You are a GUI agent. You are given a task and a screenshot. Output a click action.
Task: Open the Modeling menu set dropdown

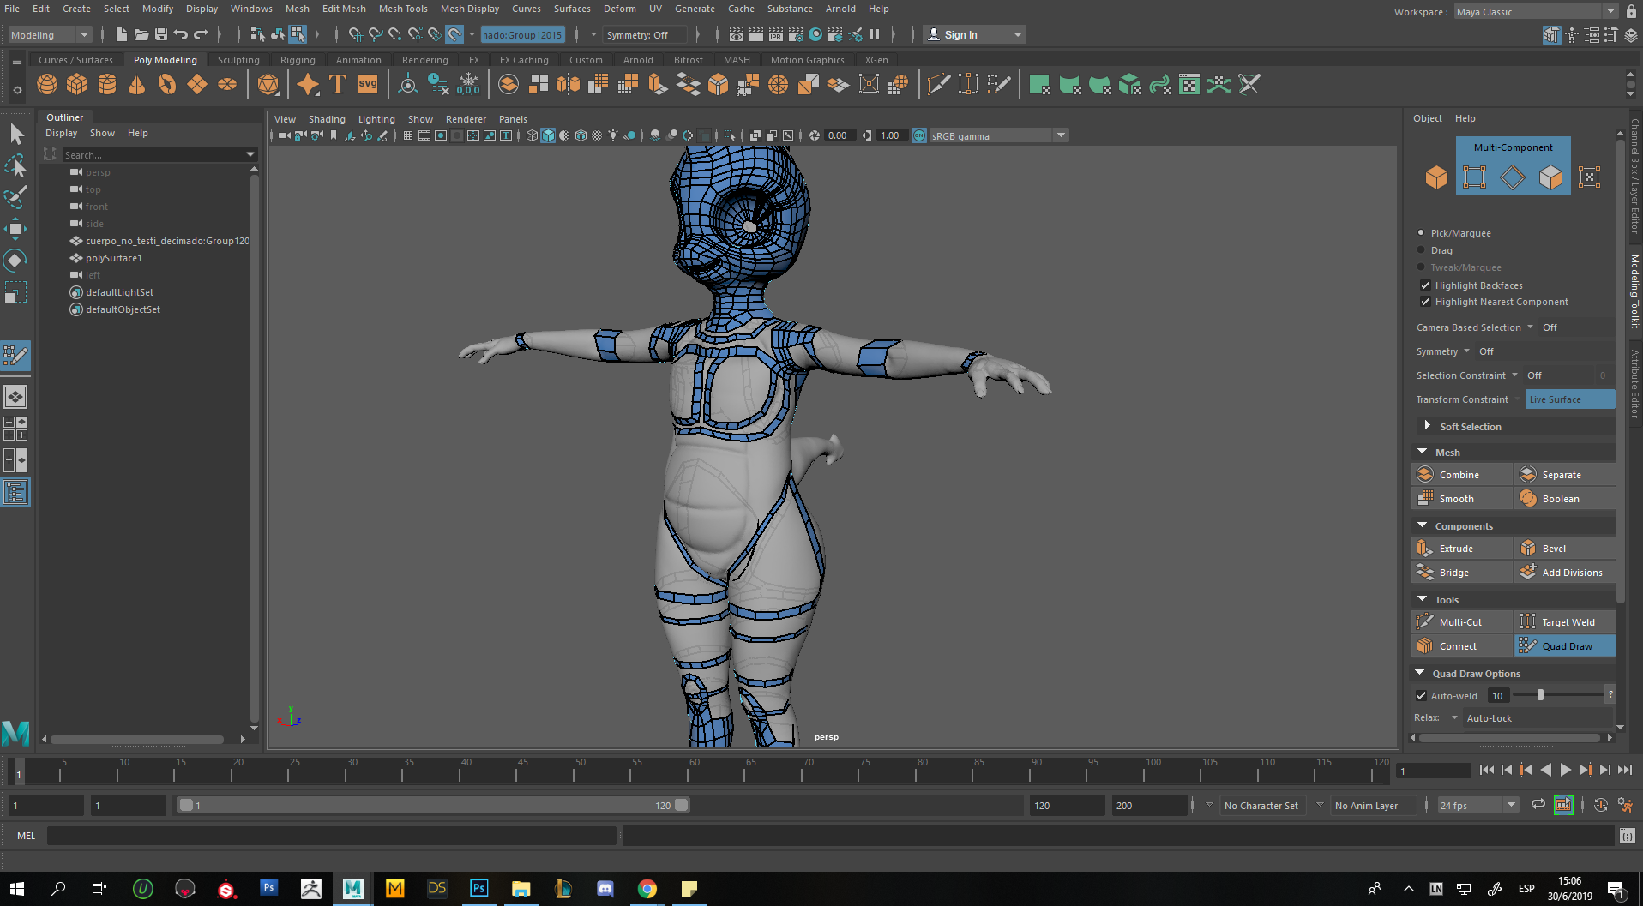click(50, 35)
